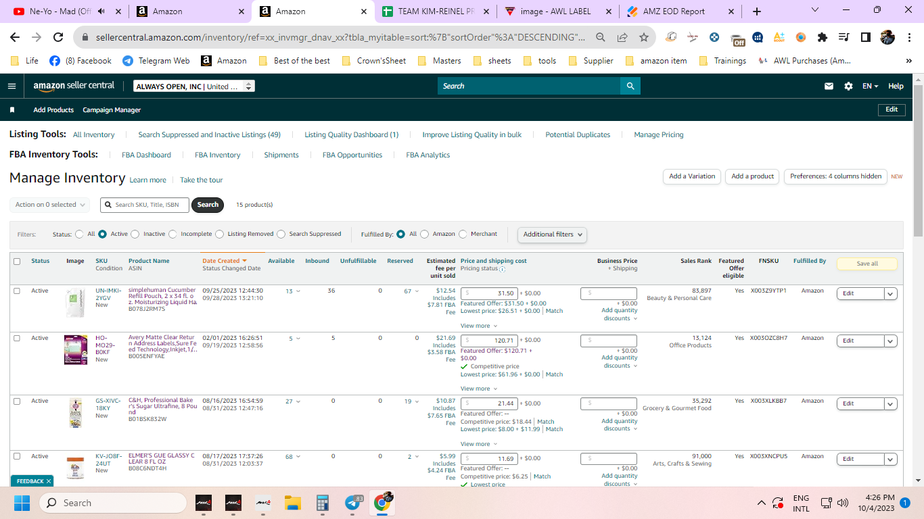Check the UN-IMKI-2YGV product row checkbox

pyautogui.click(x=17, y=291)
